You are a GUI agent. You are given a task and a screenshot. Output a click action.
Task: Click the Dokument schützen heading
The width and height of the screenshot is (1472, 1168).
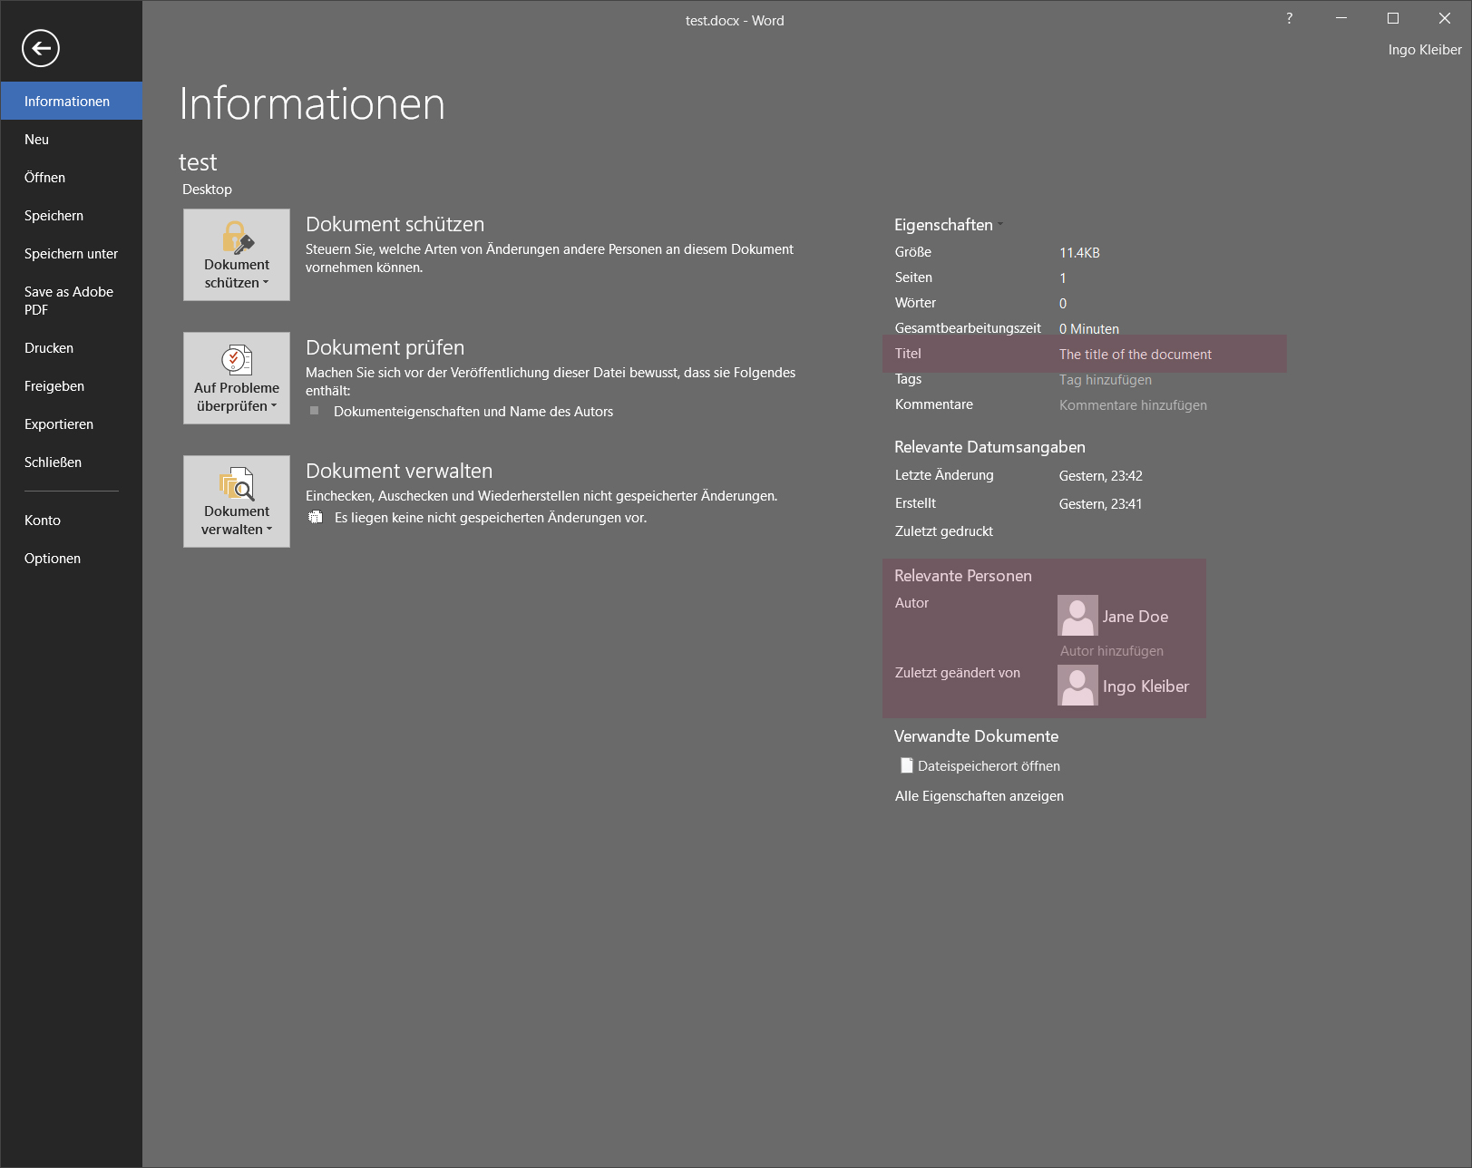(x=395, y=224)
